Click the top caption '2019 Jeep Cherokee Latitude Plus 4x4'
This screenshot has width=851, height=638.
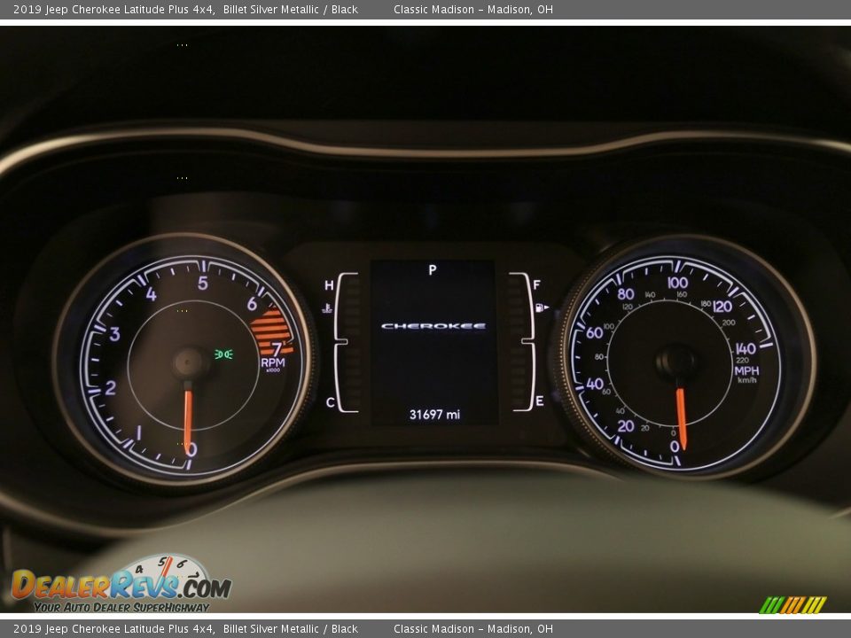pos(113,10)
